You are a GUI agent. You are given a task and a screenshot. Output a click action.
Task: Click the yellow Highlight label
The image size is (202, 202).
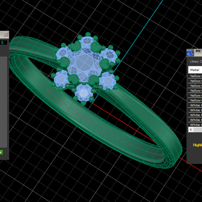pyautogui.click(x=197, y=145)
